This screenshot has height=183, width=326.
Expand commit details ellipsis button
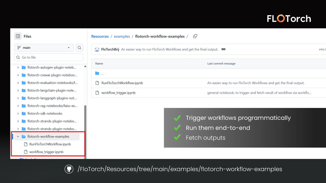coord(223,49)
